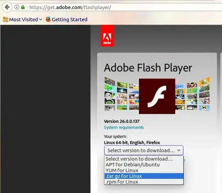Click the thumbnail collage right of Flash logo
The width and height of the screenshot is (222, 193).
pyautogui.click(x=192, y=94)
